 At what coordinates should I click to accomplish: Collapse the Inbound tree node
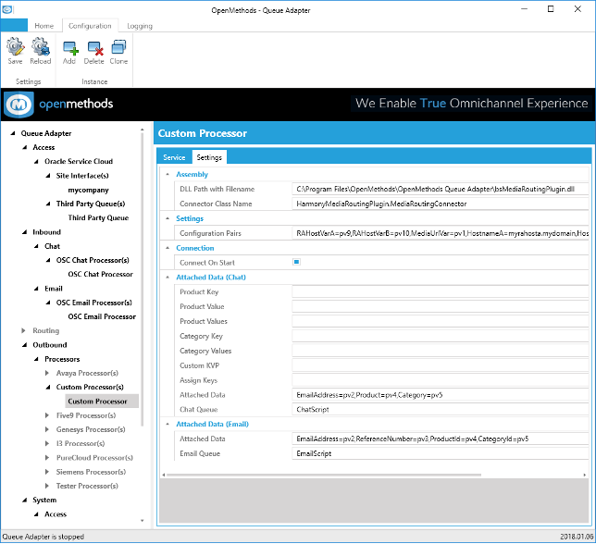tap(25, 232)
